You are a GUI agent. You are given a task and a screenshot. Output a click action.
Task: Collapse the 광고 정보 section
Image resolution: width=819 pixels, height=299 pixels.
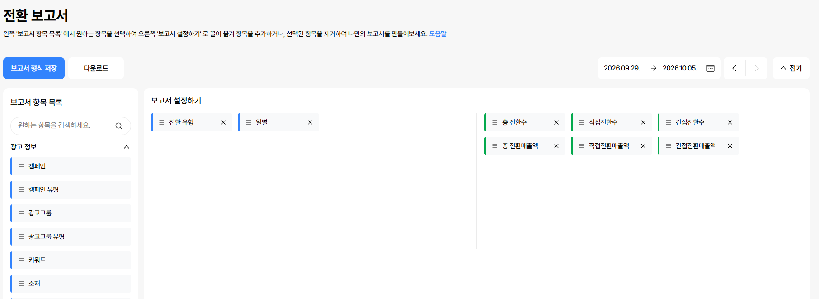click(x=127, y=147)
